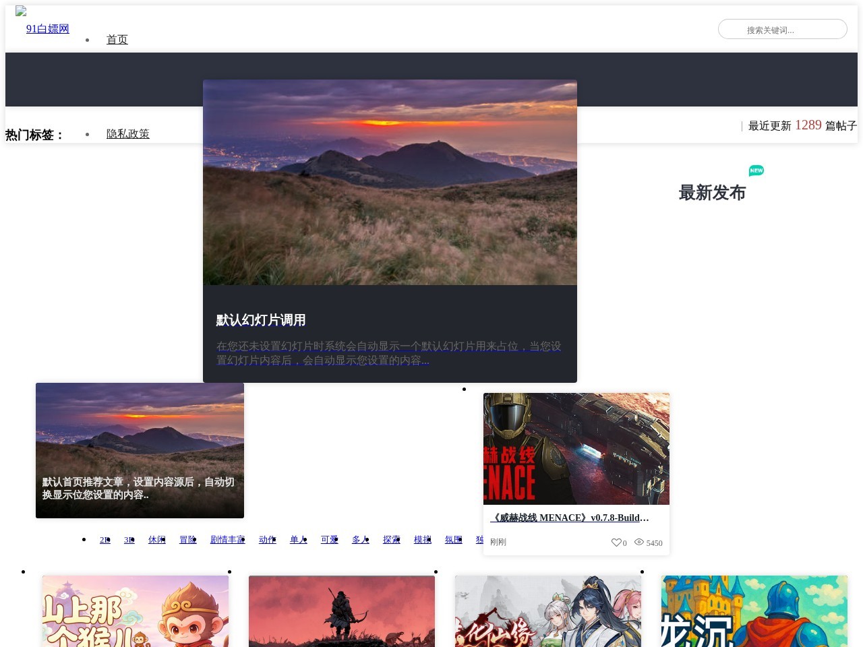The height and width of the screenshot is (647, 863).
Task: Select the 动作 tag
Action: (268, 540)
